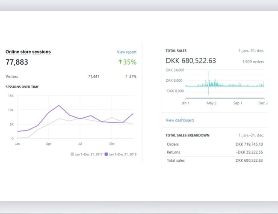The width and height of the screenshot is (278, 214).
Task: Click the Visitors count 71,441
Action: 93,77
